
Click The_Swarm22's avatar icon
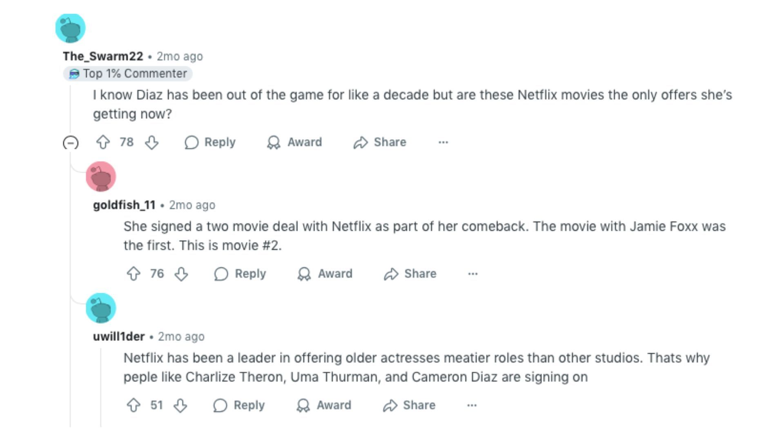pyautogui.click(x=70, y=28)
